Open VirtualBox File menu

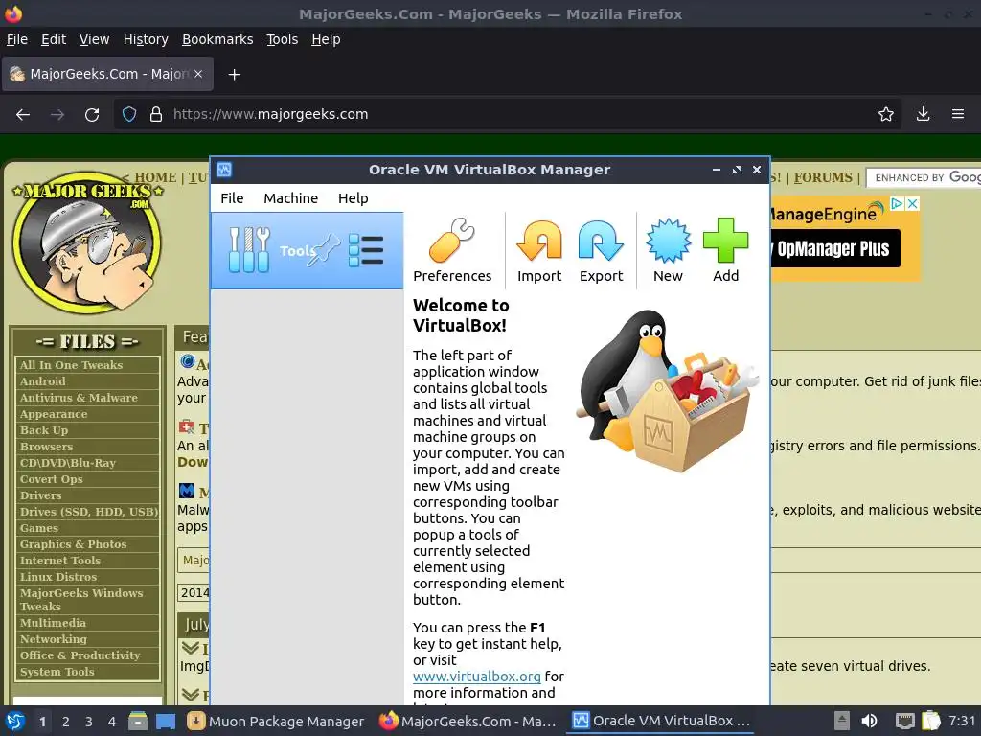232,198
